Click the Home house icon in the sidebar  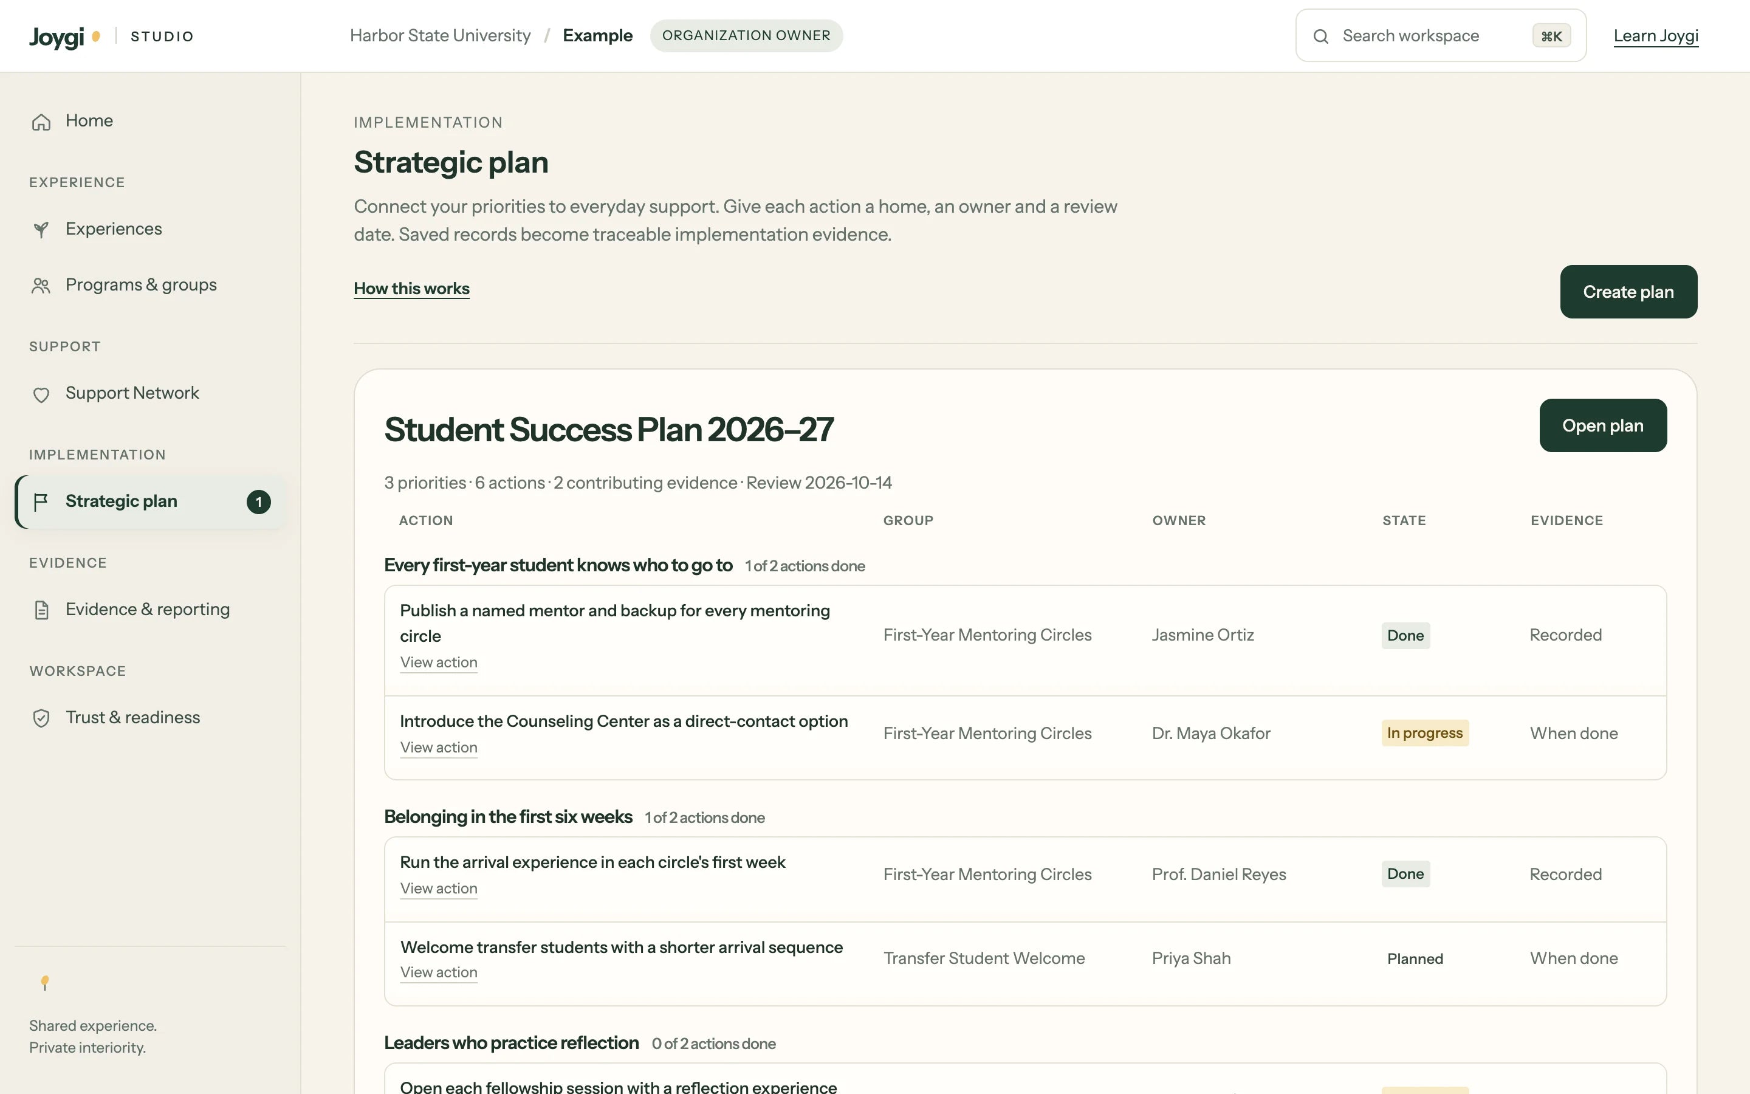click(x=41, y=122)
